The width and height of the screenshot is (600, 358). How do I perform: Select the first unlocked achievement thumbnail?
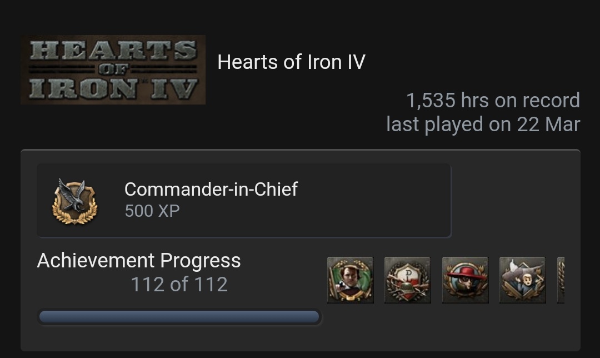tap(350, 280)
